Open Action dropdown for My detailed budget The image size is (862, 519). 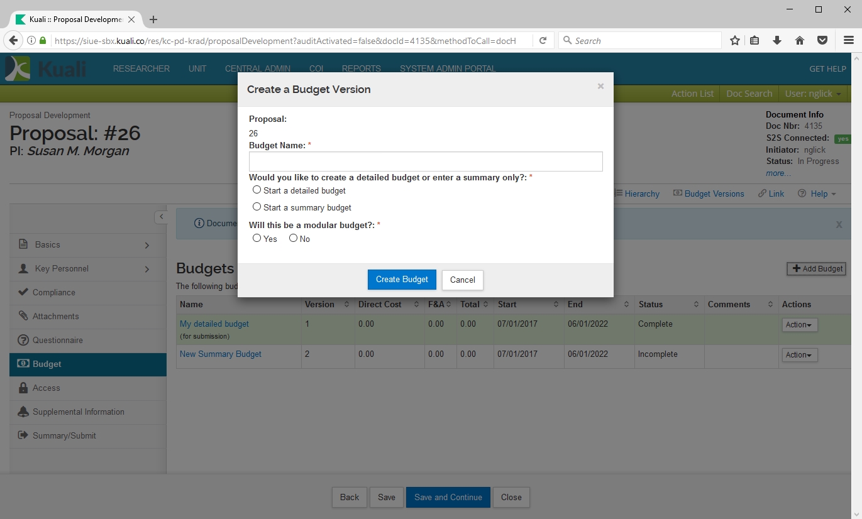[799, 325]
